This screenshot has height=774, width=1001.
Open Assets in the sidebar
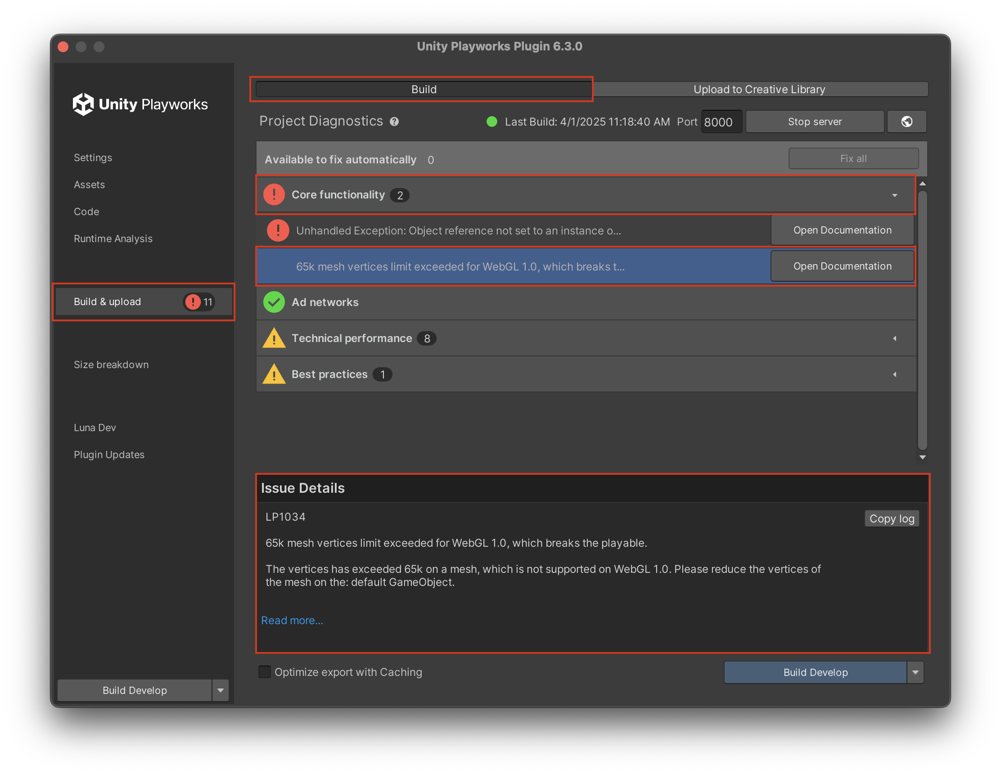[90, 184]
